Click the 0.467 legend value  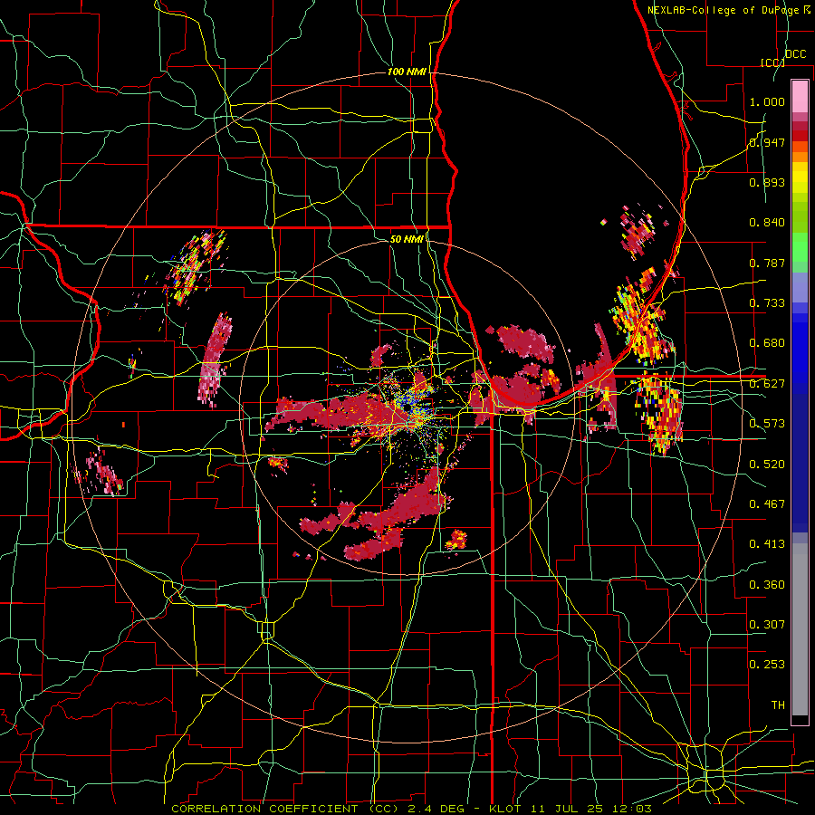(x=767, y=504)
